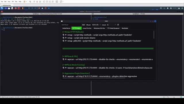This screenshot has height=104, width=184.
Task: Open the Lhost dropdown showing lo
Action: [111, 25]
